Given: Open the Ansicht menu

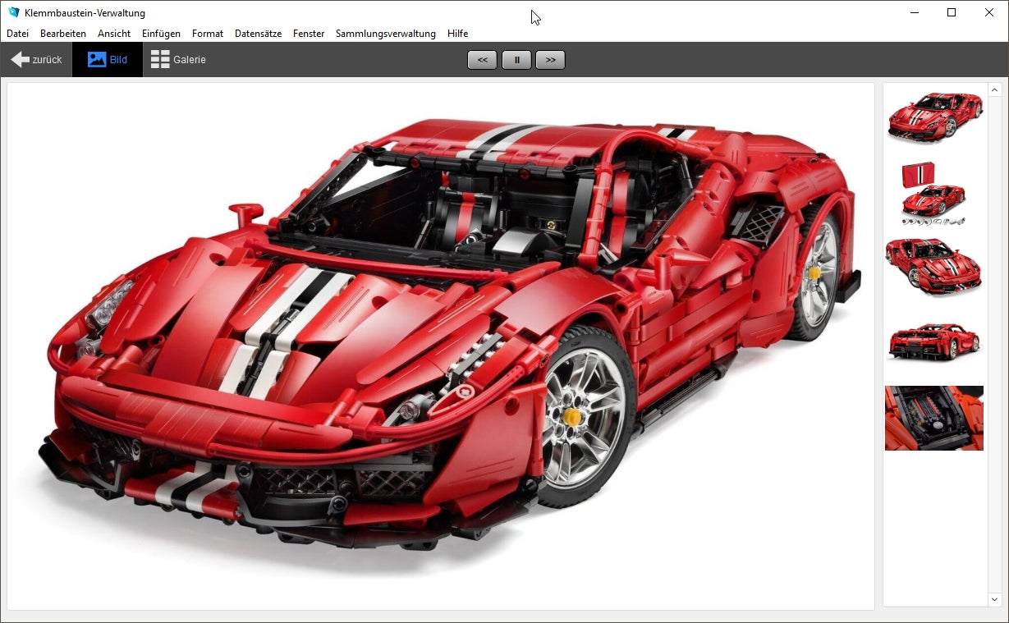Looking at the screenshot, I should [x=114, y=34].
